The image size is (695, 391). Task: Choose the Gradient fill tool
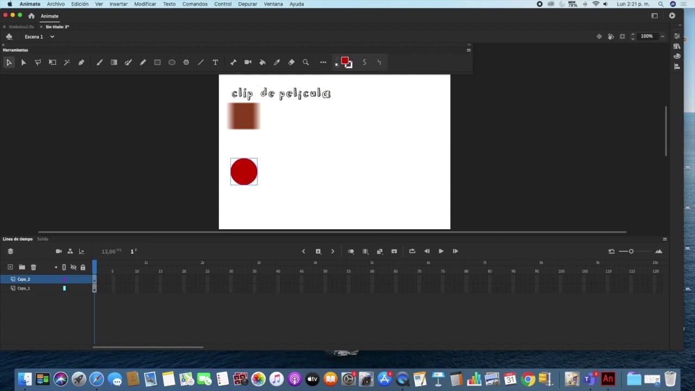(x=114, y=62)
